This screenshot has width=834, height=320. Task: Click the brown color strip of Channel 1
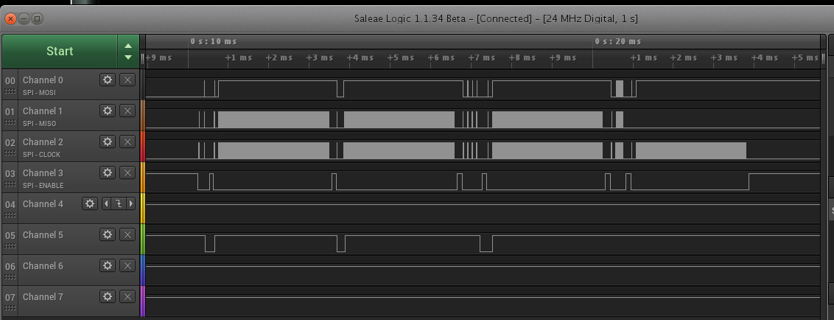142,115
